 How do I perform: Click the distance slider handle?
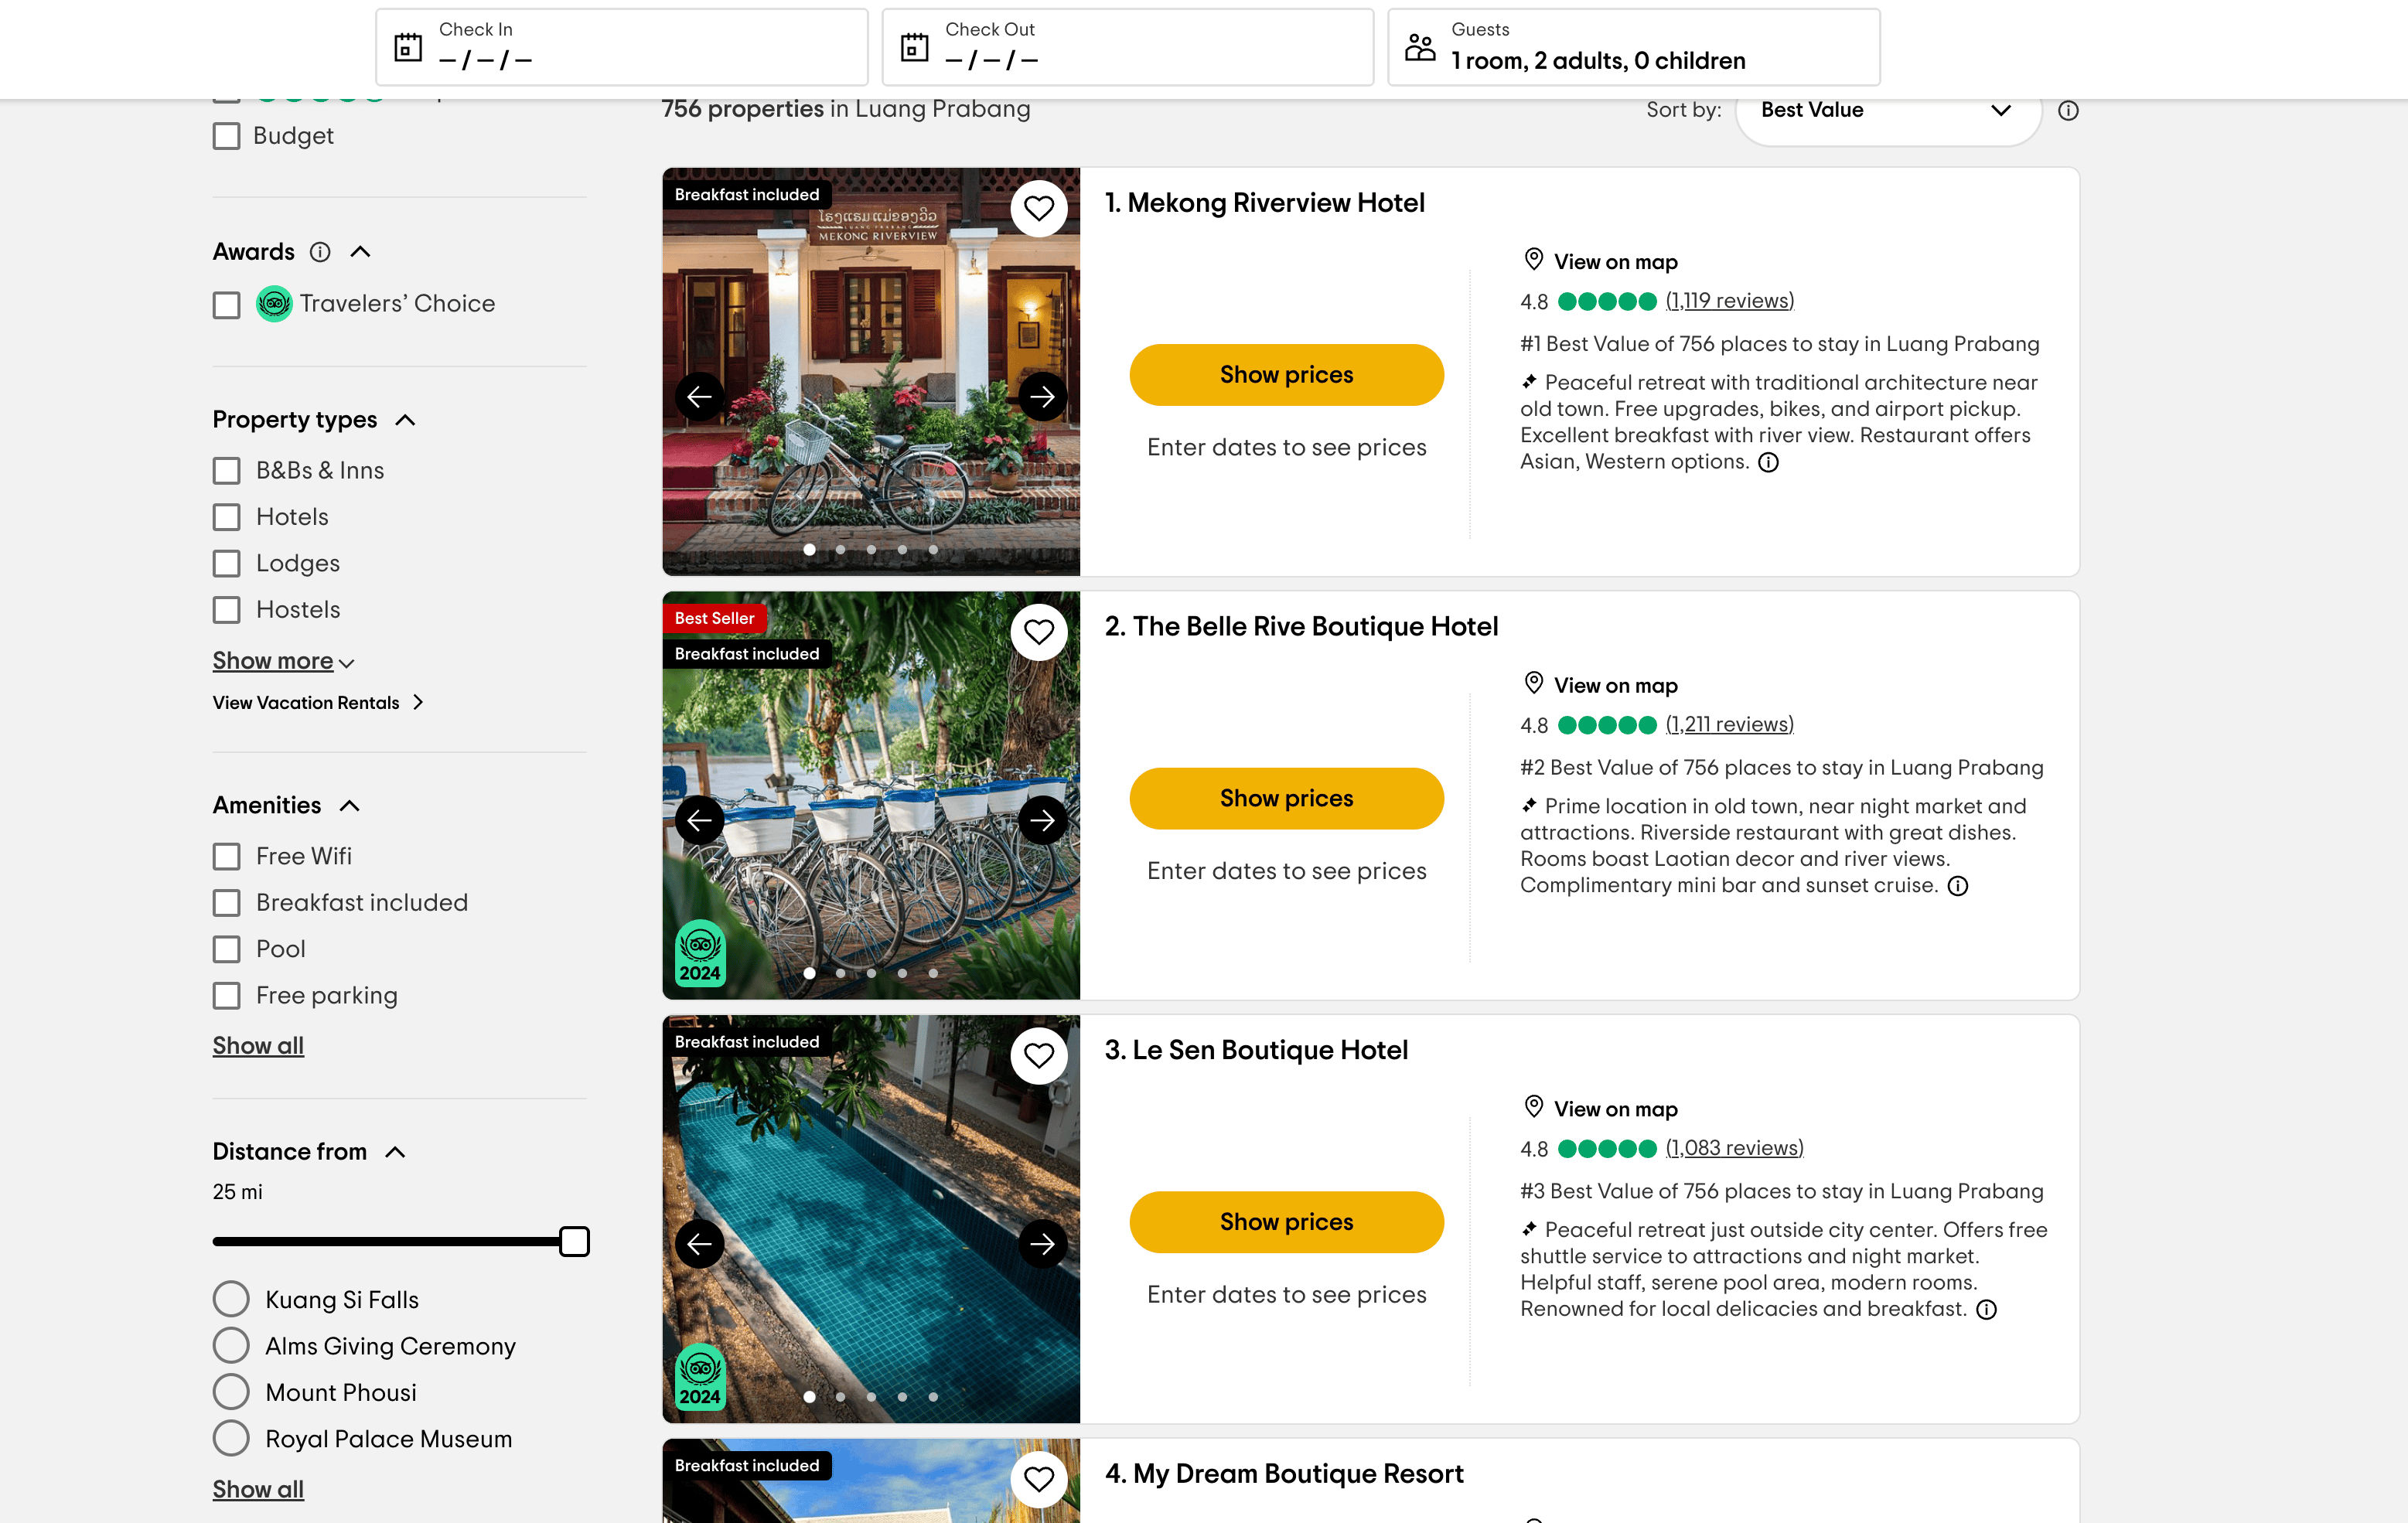[x=574, y=1241]
